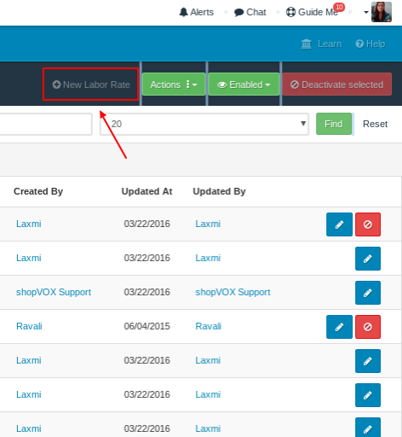The width and height of the screenshot is (402, 437).
Task: Open the Chat bubble panel
Action: click(250, 12)
